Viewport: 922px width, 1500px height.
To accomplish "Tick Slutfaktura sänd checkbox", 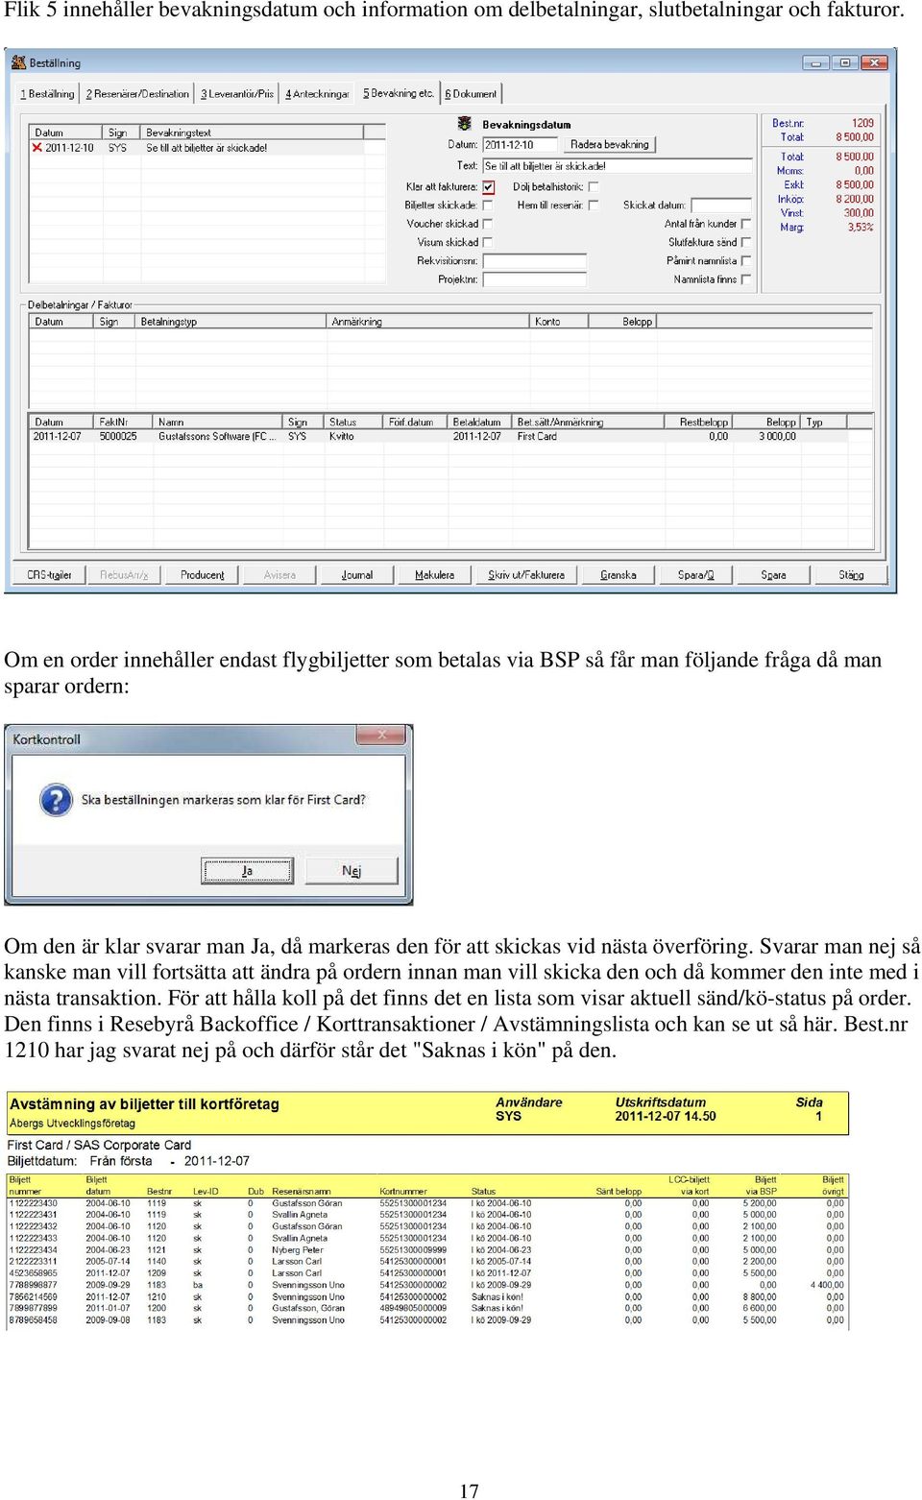I will tap(746, 242).
